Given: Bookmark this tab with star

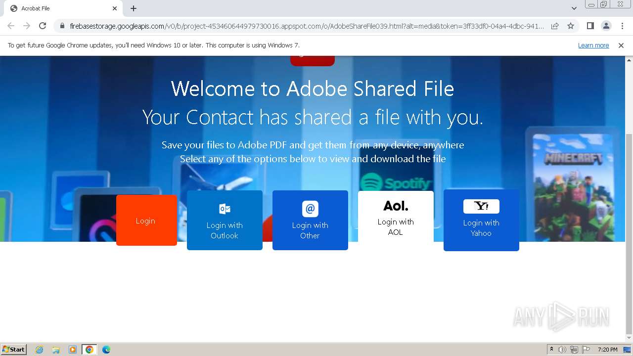Looking at the screenshot, I should tap(571, 26).
